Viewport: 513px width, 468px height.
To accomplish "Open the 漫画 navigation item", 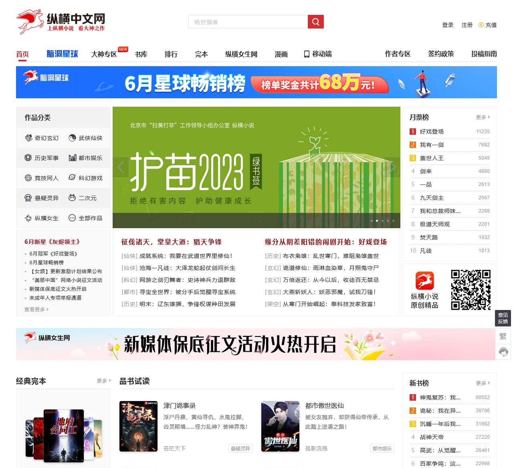I will [x=281, y=54].
